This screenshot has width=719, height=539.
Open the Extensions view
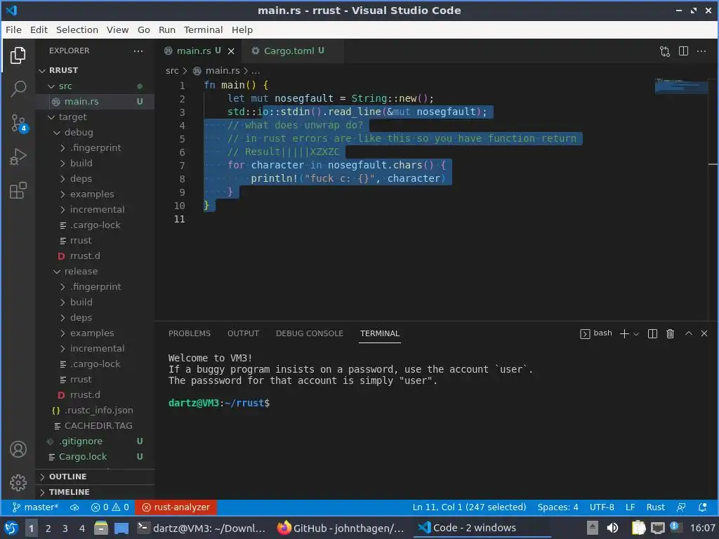pyautogui.click(x=18, y=191)
